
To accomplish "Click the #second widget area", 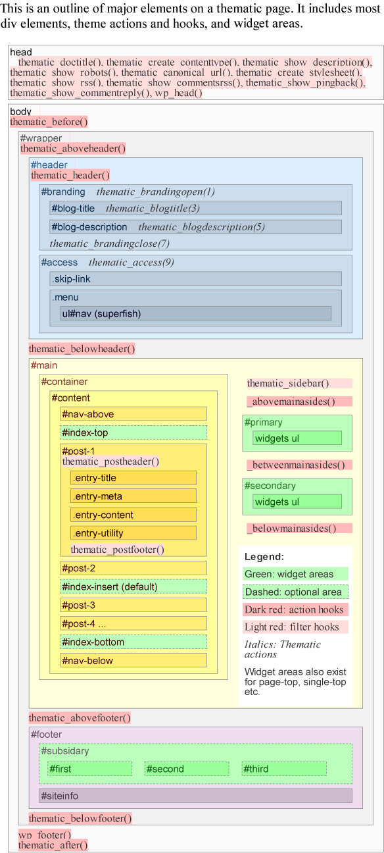I will pos(187,769).
